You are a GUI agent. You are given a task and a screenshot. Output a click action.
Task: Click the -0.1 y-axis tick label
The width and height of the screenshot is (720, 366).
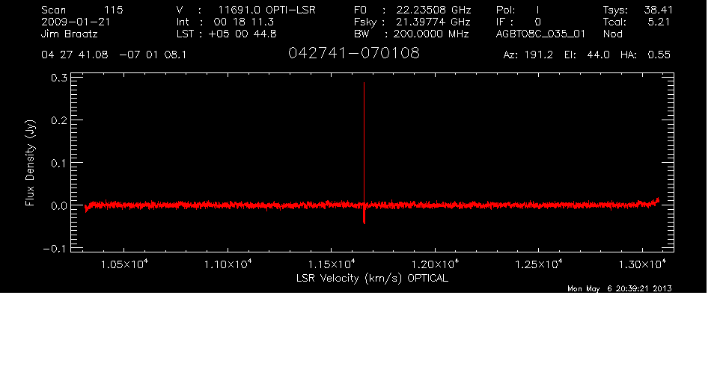(x=55, y=248)
